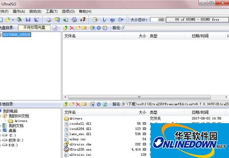Click the 不可引导光盘 boot type field
The image size is (229, 158).
coord(34,27)
